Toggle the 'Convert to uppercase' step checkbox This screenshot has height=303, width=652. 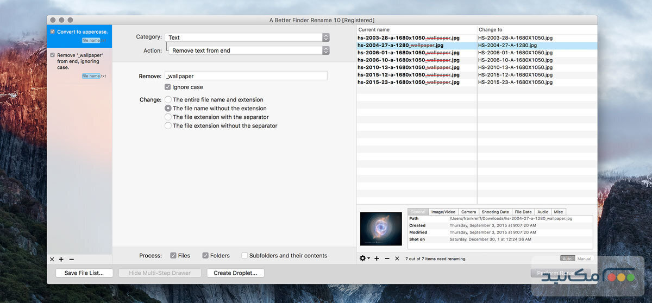click(x=52, y=32)
